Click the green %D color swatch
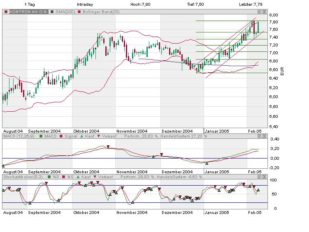The height and width of the screenshot is (232, 309). click(x=50, y=177)
